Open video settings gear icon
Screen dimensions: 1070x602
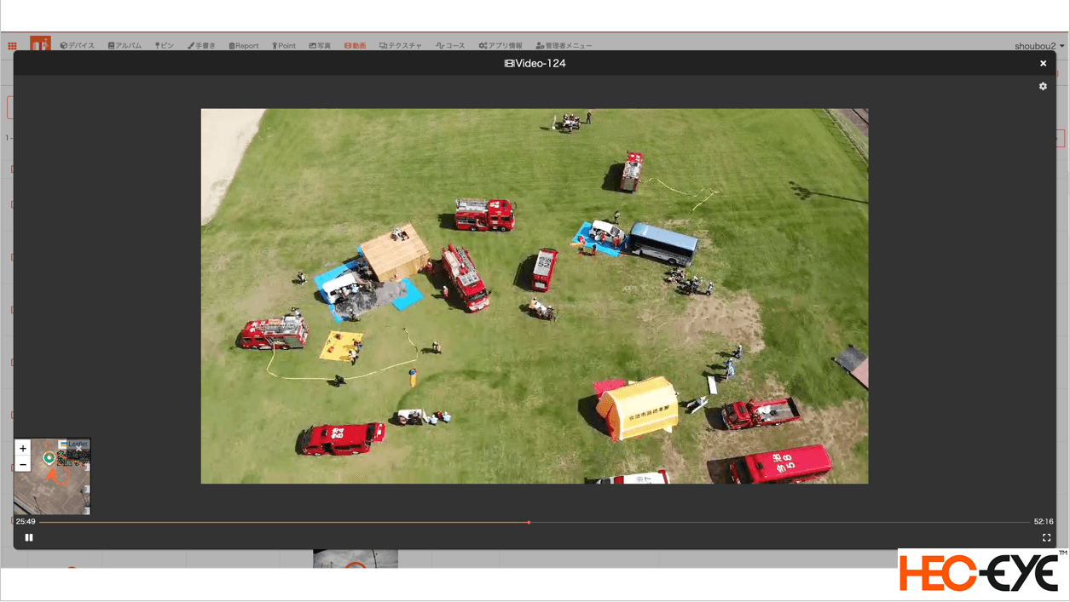click(x=1043, y=86)
